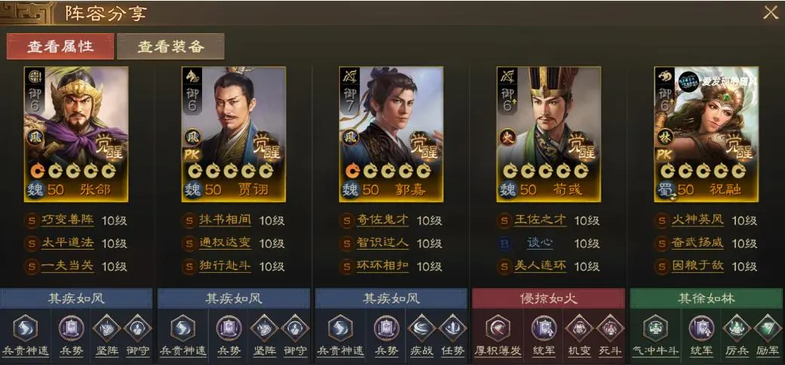Viewport: 785px width, 365px height.
Task: Click the 兵贵神速 icon under 张郃
Action: click(x=25, y=329)
